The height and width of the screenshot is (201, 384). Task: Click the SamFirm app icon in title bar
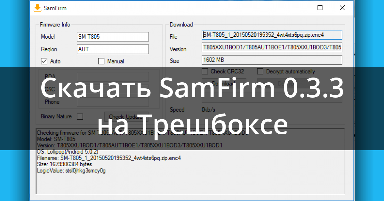[38, 8]
